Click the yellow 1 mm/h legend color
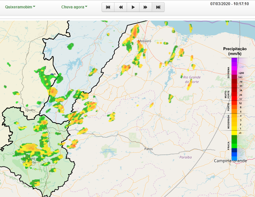255x197 pixels. tap(234, 128)
